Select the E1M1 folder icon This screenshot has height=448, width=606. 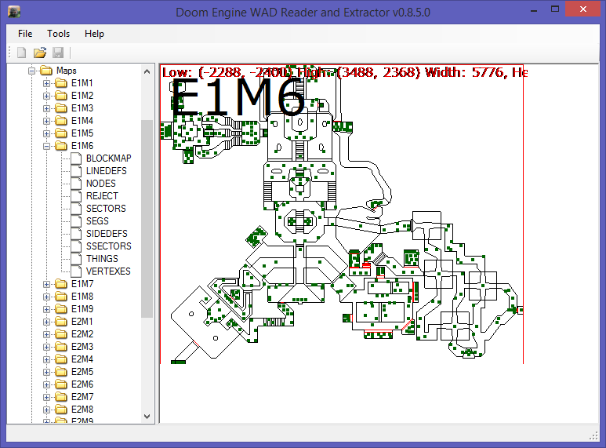[61, 83]
